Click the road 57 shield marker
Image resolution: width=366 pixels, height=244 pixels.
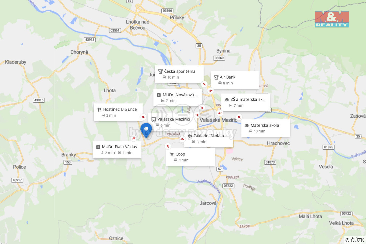click(220, 169)
